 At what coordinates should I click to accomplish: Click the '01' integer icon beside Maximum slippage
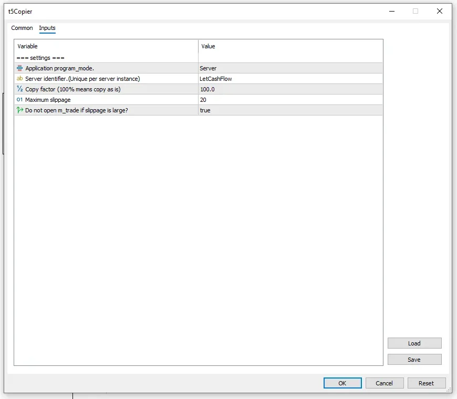click(19, 100)
